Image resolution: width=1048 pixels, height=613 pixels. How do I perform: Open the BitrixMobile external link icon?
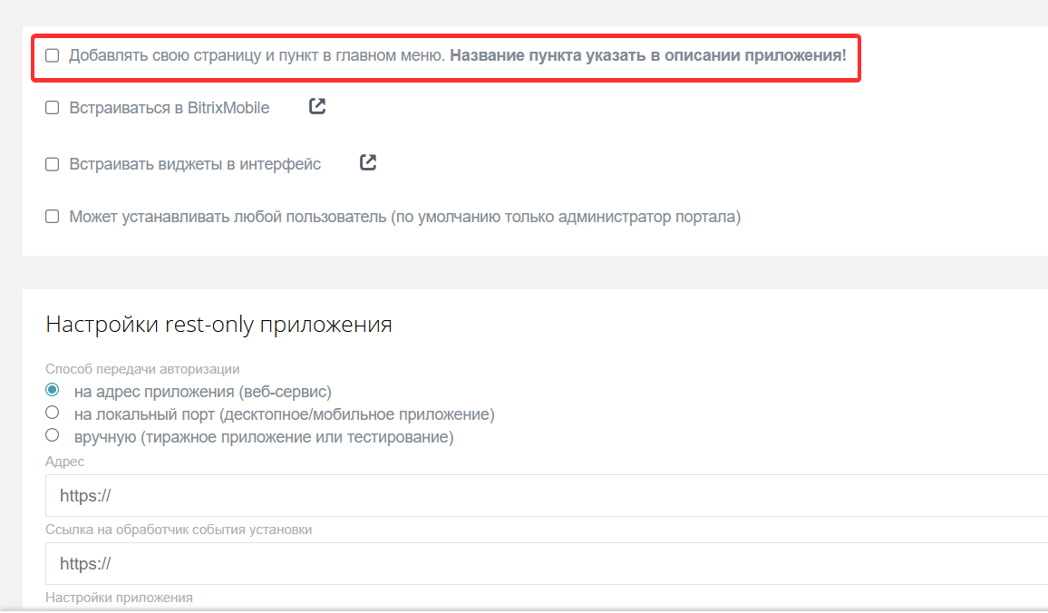pos(316,106)
